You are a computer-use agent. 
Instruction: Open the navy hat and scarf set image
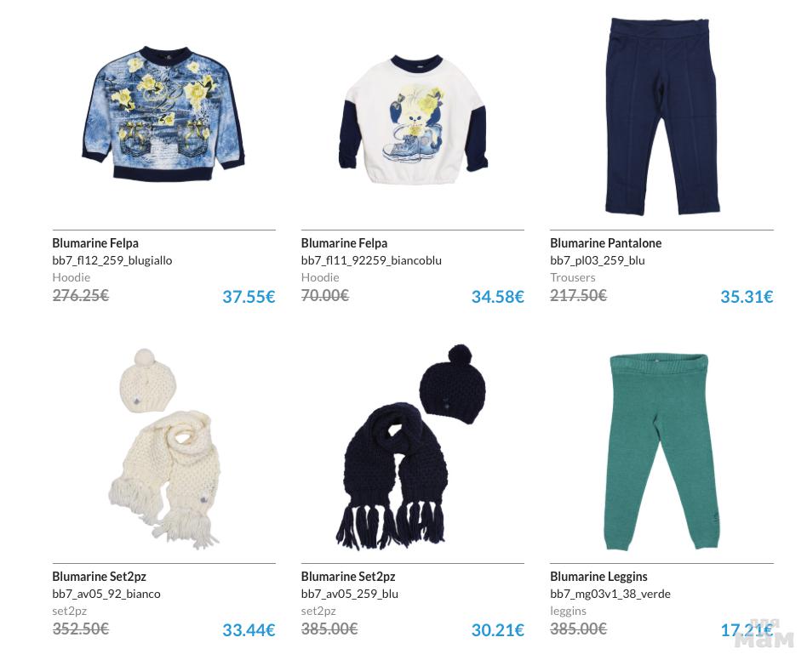411,447
